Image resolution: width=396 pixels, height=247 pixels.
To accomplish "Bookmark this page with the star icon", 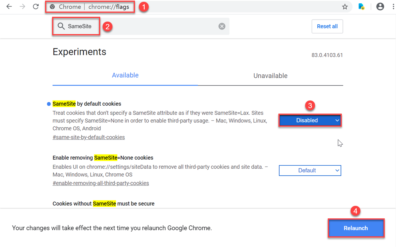I will (345, 6).
